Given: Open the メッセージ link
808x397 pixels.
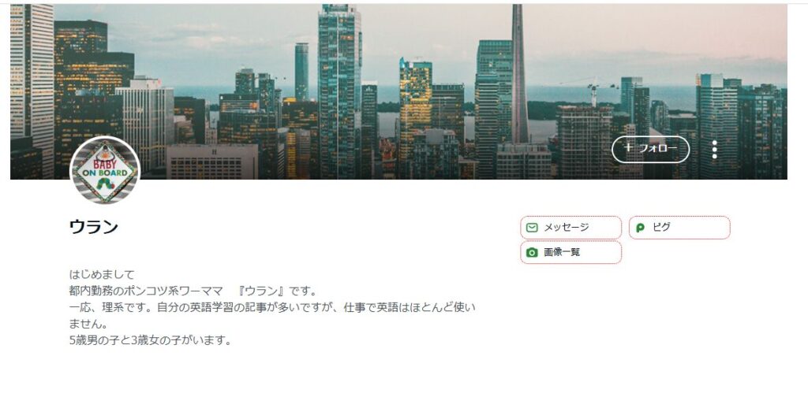Looking at the screenshot, I should [570, 228].
